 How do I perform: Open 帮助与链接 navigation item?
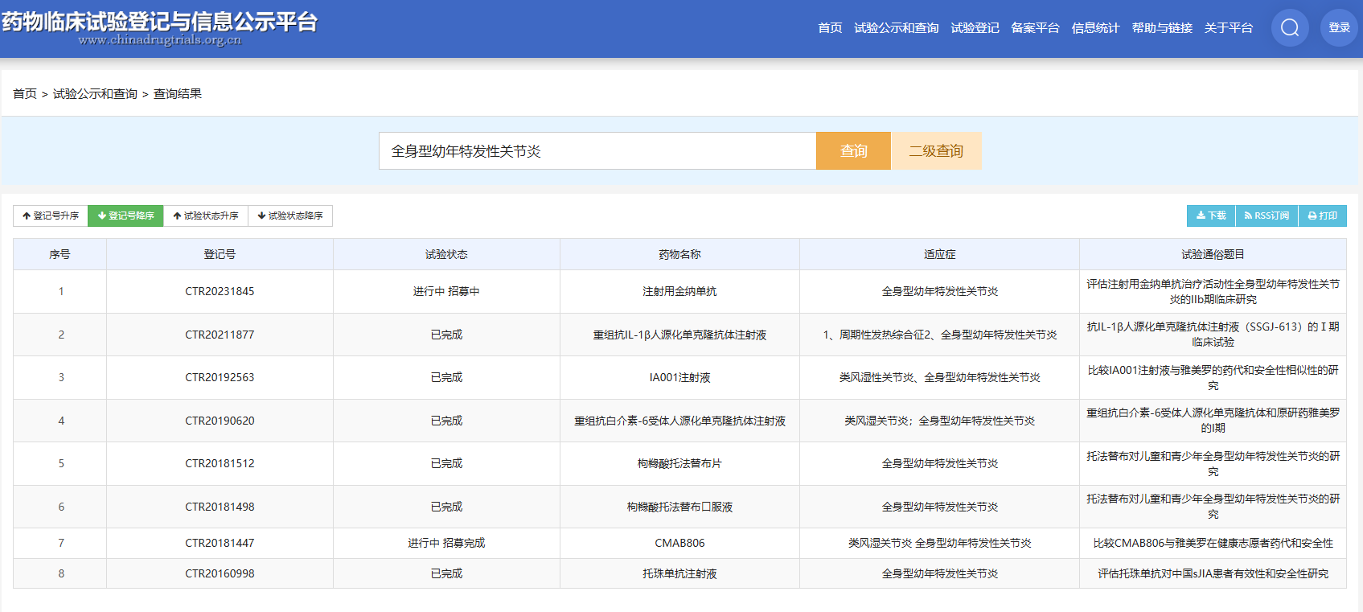[x=1162, y=28]
